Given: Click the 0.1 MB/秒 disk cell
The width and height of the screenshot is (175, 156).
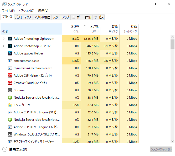Looking at the screenshot, I should [110, 46].
